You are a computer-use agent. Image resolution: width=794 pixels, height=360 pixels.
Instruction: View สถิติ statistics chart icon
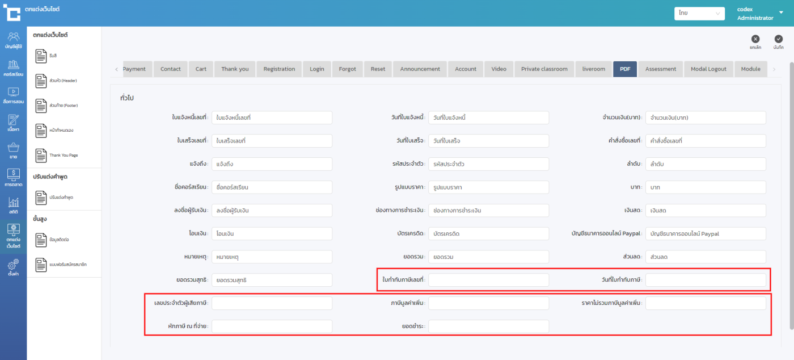pos(13,206)
